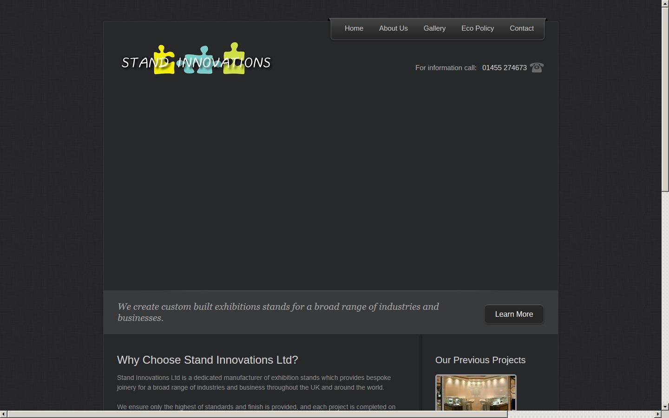Click the "Our Previous Projects" heading
Viewport: 669px width, 418px height.
tap(480, 360)
